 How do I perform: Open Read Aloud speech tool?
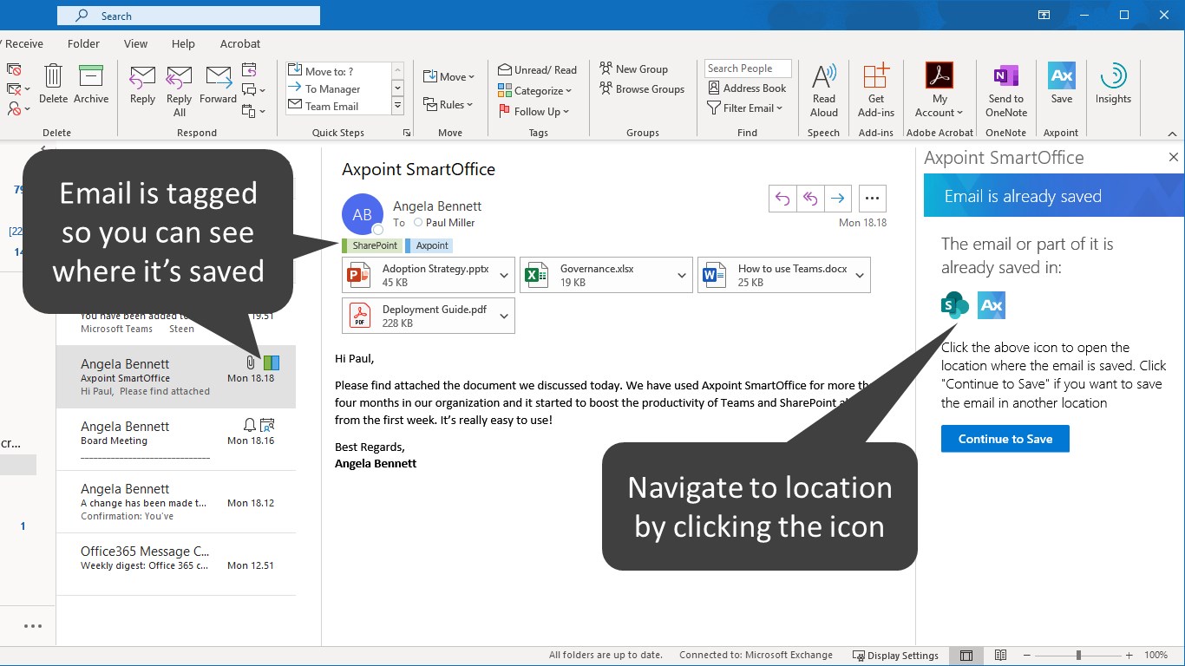824,90
